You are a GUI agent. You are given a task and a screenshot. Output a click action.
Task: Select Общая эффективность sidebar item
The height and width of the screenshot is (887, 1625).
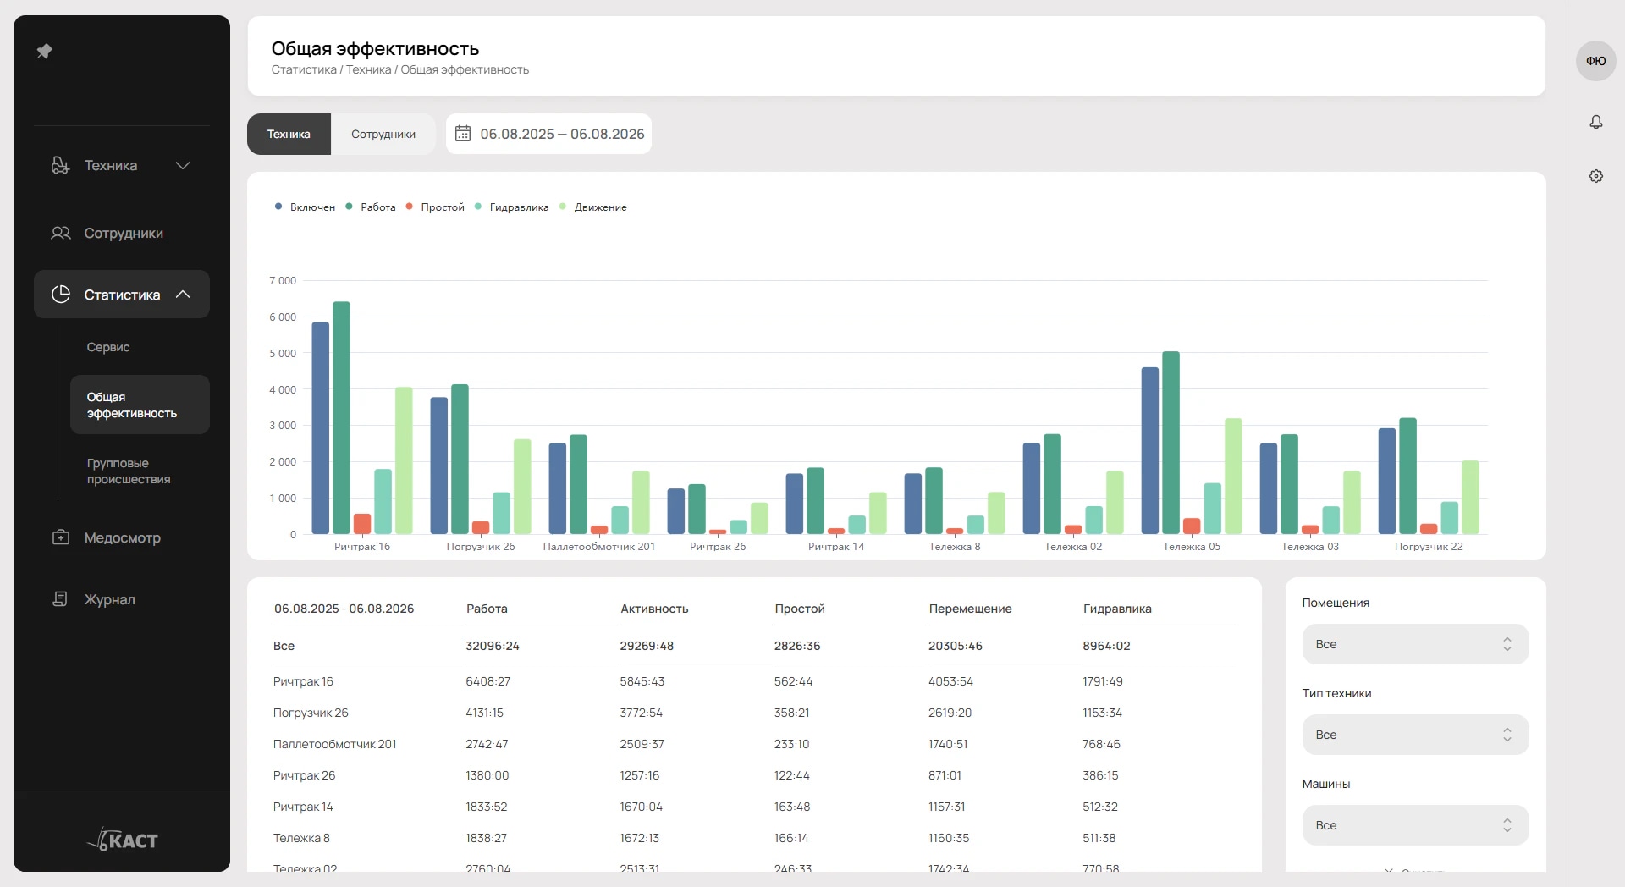pos(140,405)
